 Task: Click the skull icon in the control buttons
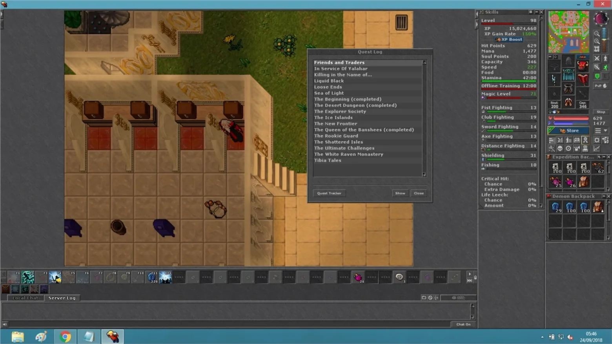pos(560,148)
